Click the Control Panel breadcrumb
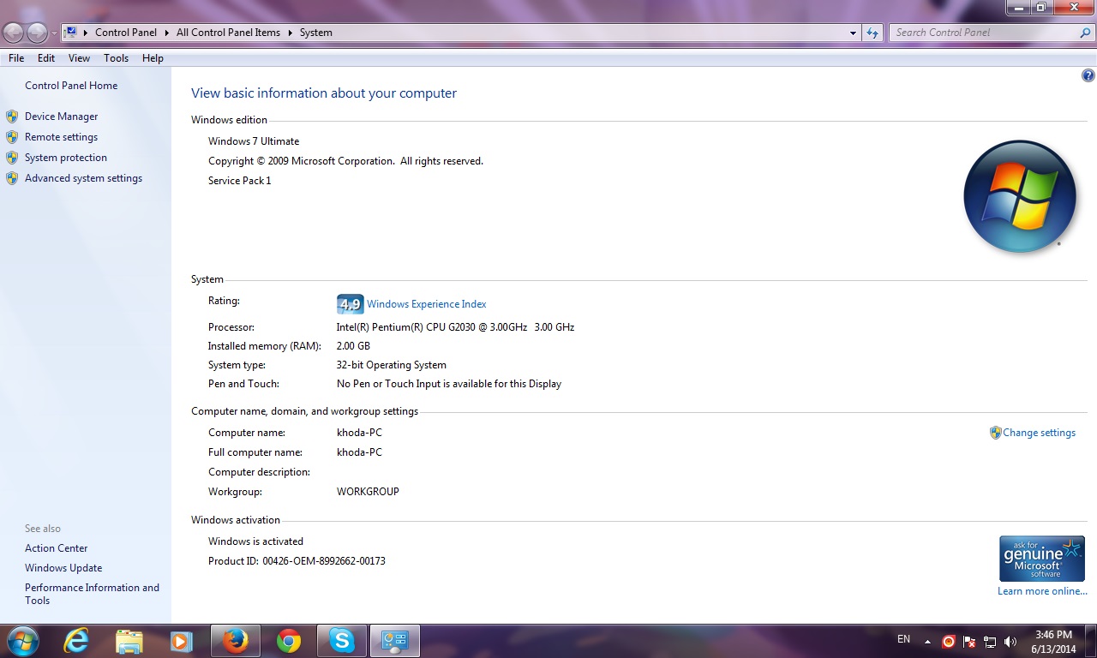Image resolution: width=1097 pixels, height=658 pixels. [126, 33]
